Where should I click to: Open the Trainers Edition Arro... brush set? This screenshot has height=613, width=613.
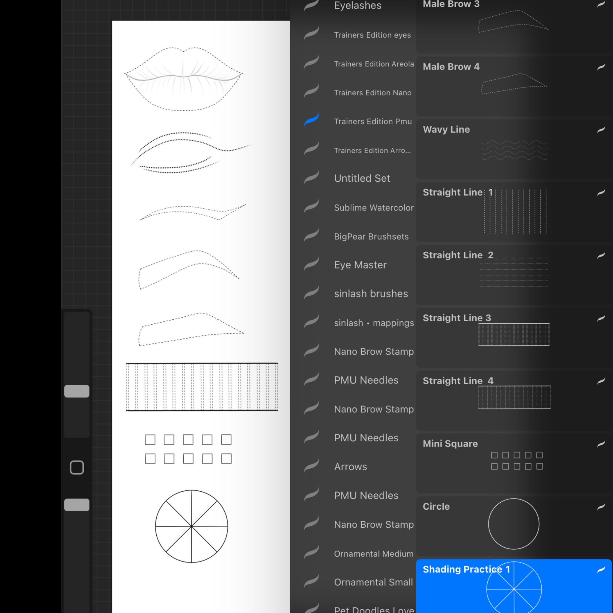372,150
